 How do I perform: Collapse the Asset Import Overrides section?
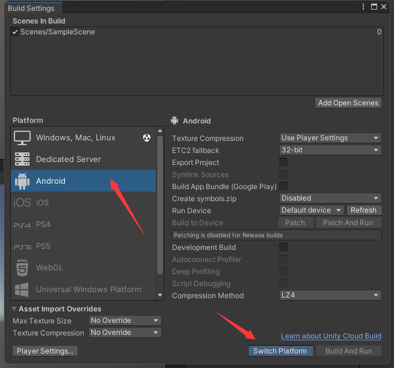pos(15,309)
